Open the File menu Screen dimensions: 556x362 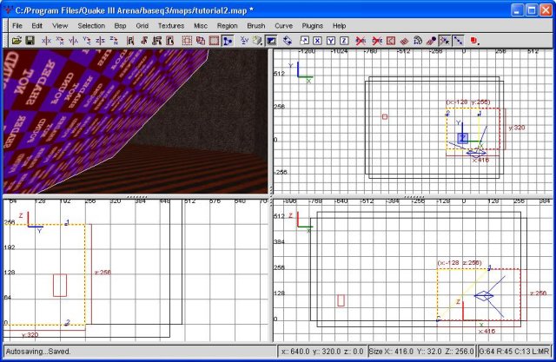[x=17, y=26]
